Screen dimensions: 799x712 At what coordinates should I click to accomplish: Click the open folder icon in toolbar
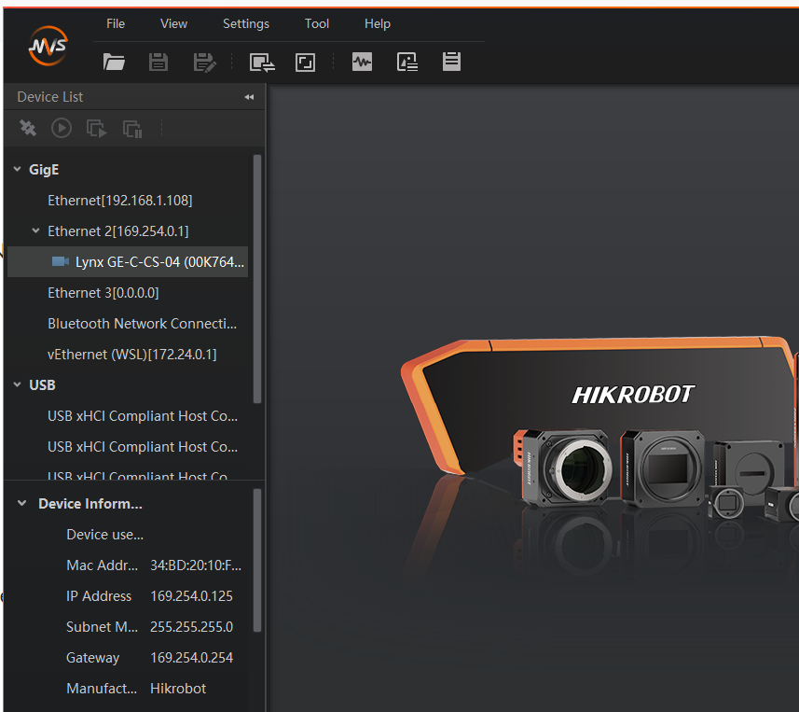point(114,63)
